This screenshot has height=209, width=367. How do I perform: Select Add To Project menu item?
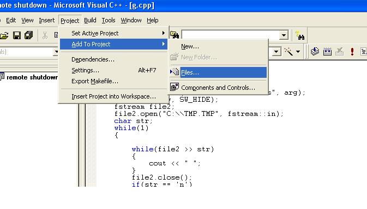point(114,44)
